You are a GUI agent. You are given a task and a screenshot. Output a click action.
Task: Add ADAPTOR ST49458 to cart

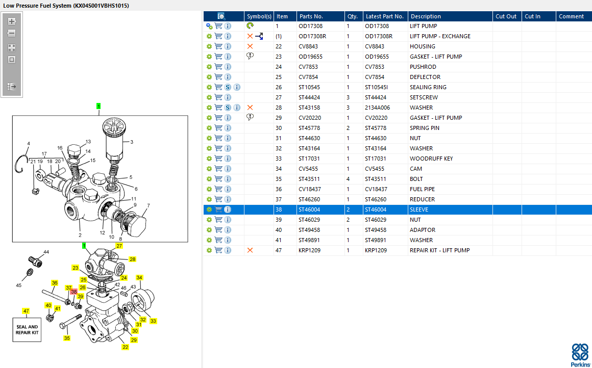pyautogui.click(x=218, y=230)
